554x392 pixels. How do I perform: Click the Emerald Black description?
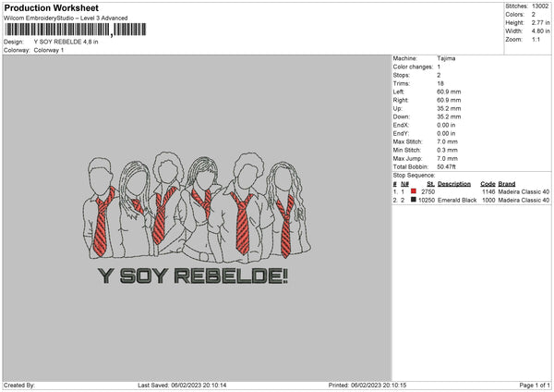[x=457, y=201]
